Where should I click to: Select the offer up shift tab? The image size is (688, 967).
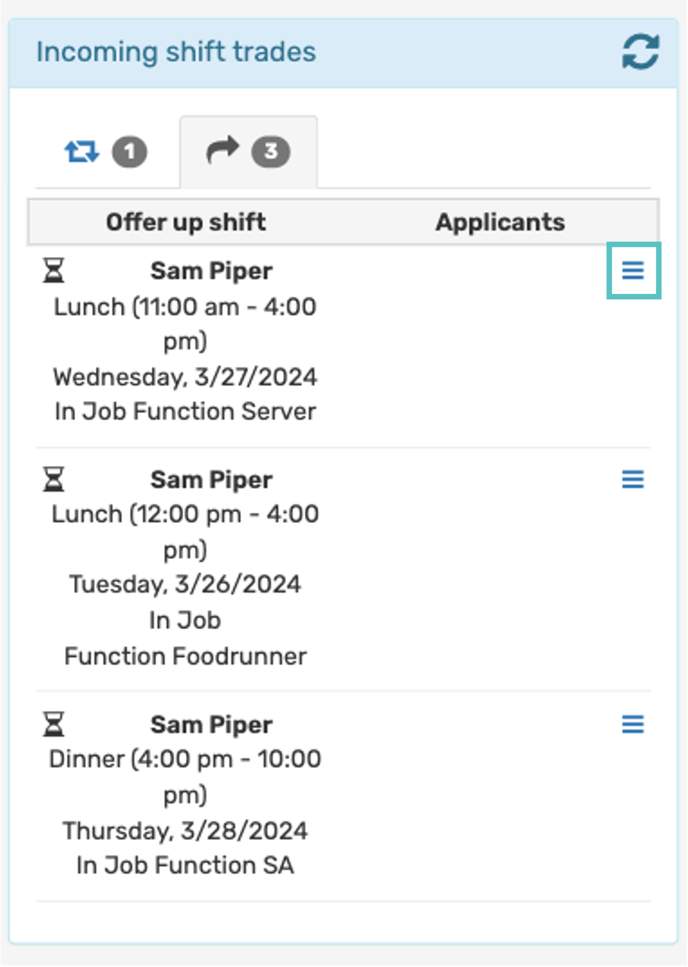click(248, 152)
